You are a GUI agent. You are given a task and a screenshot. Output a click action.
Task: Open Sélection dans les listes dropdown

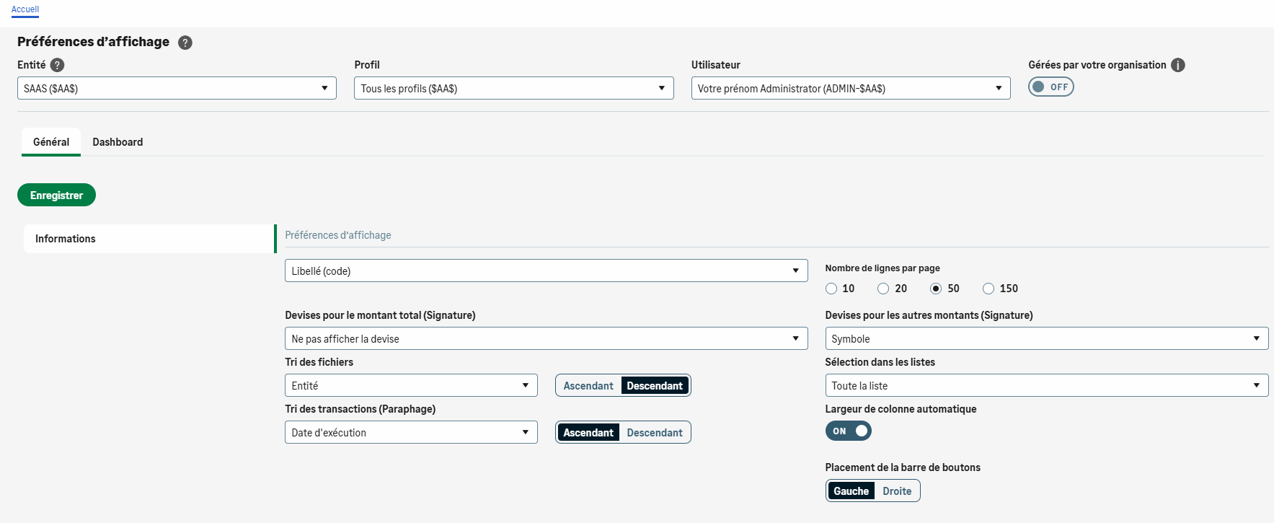coord(1046,386)
